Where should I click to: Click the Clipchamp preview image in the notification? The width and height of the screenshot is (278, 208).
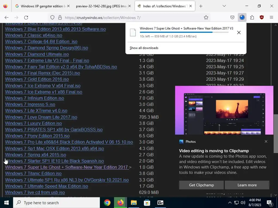coord(224,110)
